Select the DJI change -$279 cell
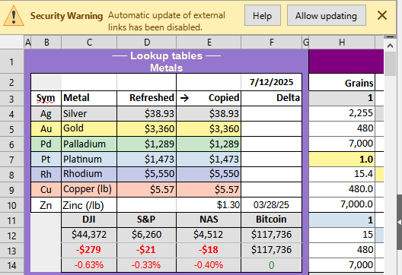The height and width of the screenshot is (275, 402). click(x=89, y=250)
